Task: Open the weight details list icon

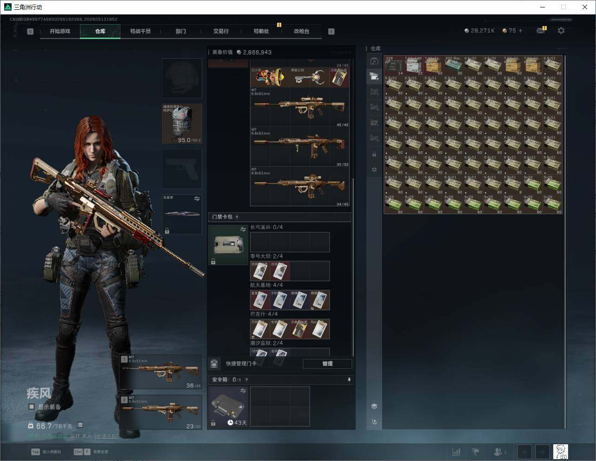Action: click(80, 425)
